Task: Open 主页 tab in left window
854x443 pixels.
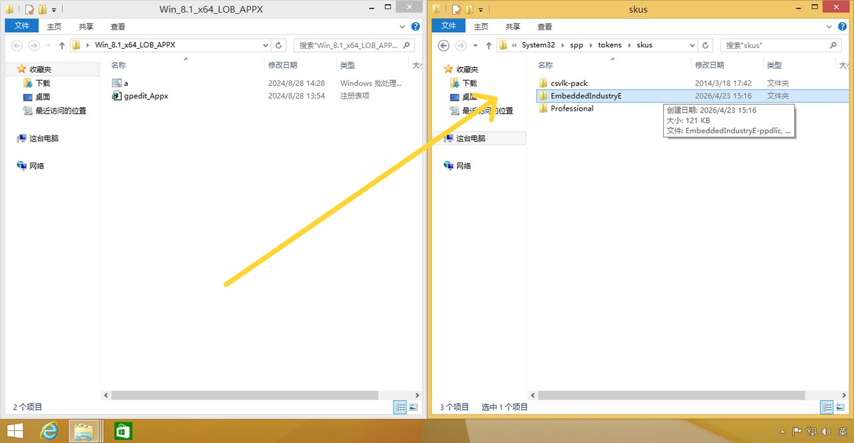Action: click(x=54, y=27)
